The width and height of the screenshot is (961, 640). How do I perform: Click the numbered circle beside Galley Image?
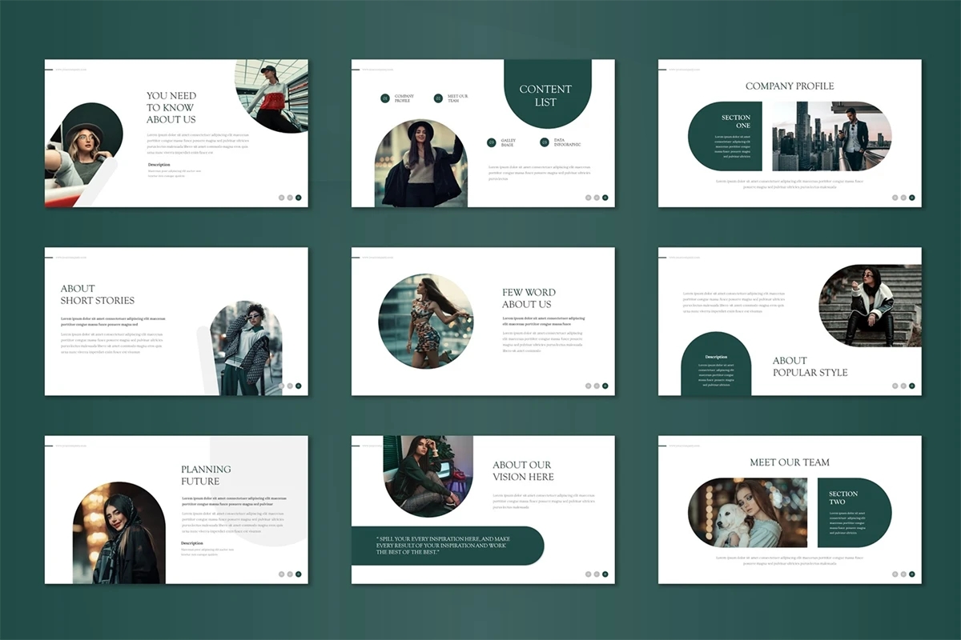point(492,142)
